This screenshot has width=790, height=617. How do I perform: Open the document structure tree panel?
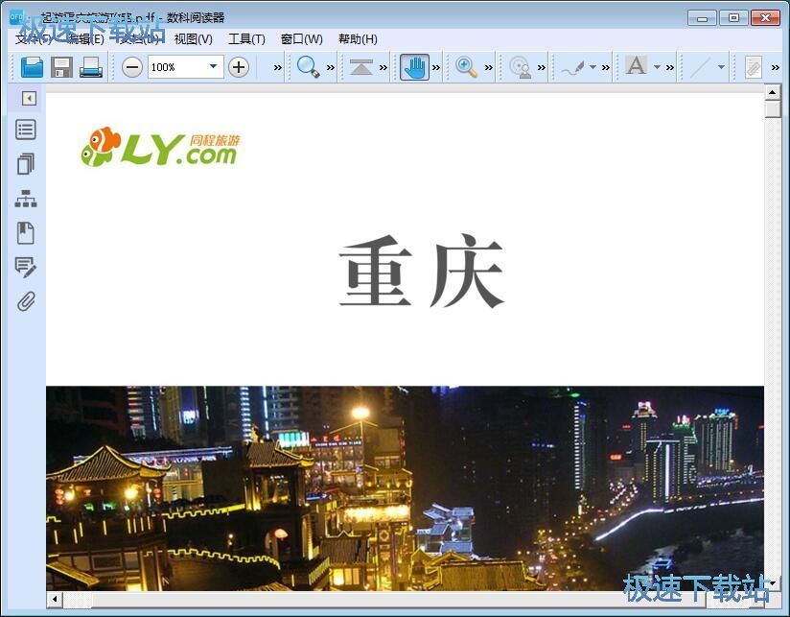tap(26, 199)
